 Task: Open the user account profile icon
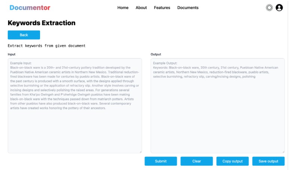(x=279, y=7)
